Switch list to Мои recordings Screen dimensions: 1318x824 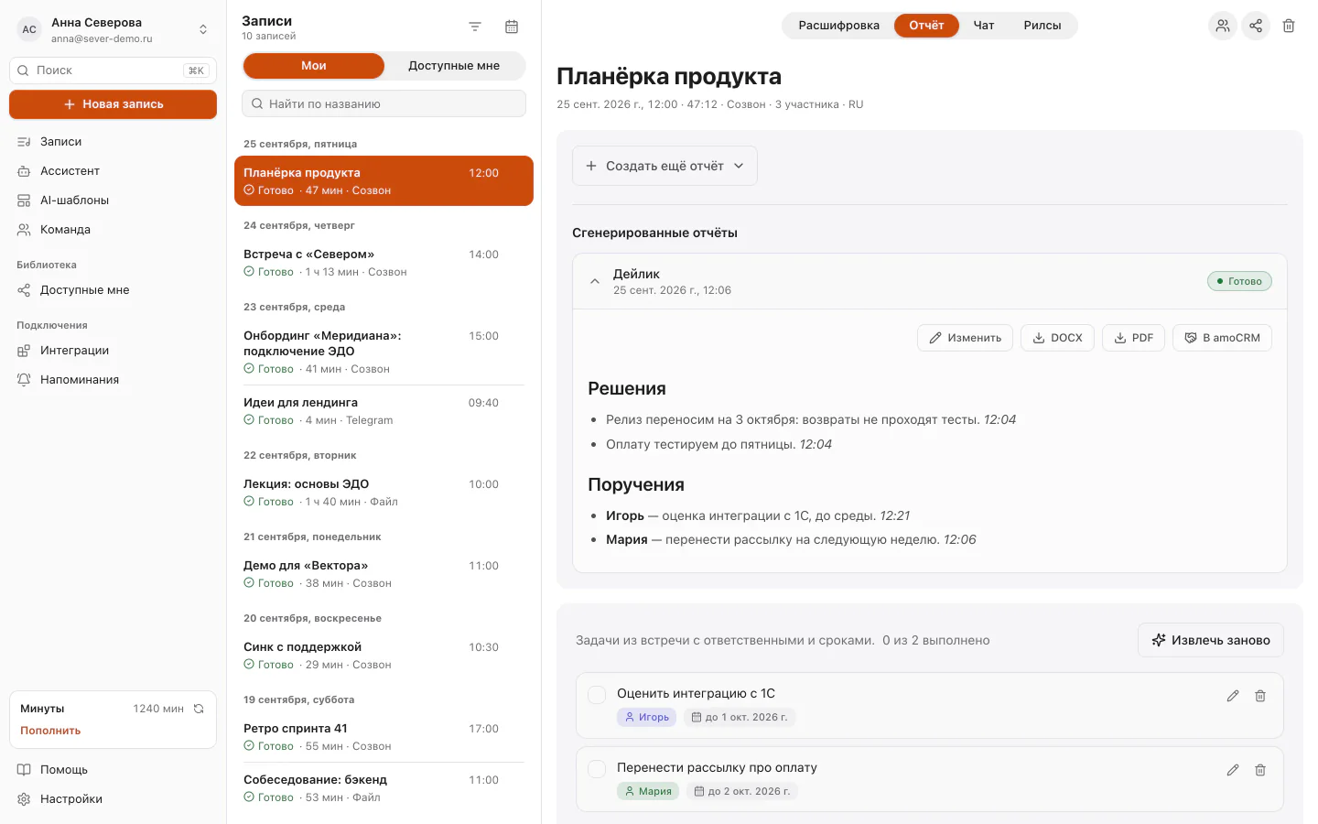coord(314,66)
